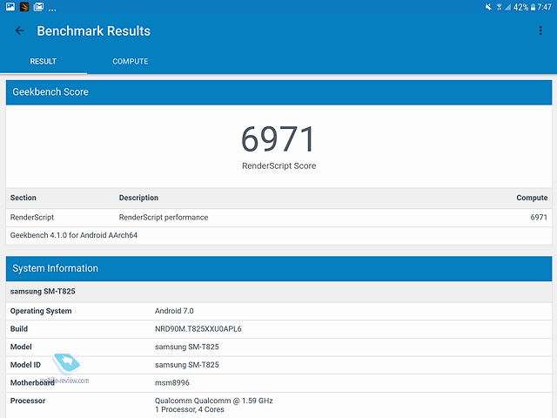Tap 6971 in the RenderScript table row
557x418 pixels.
pos(539,217)
